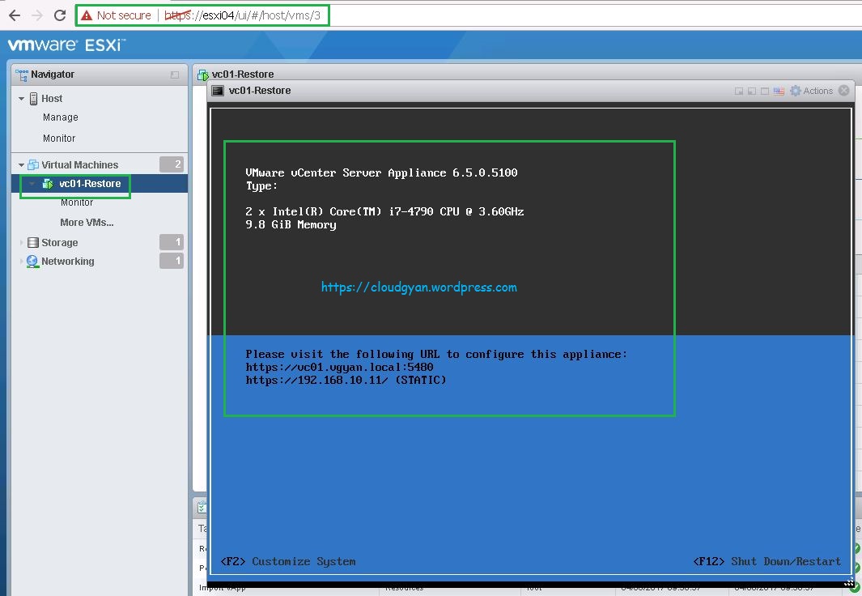Click the Storage count badge

172,242
